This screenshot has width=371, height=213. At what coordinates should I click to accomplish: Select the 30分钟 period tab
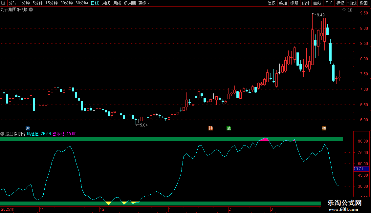(x=67, y=3)
